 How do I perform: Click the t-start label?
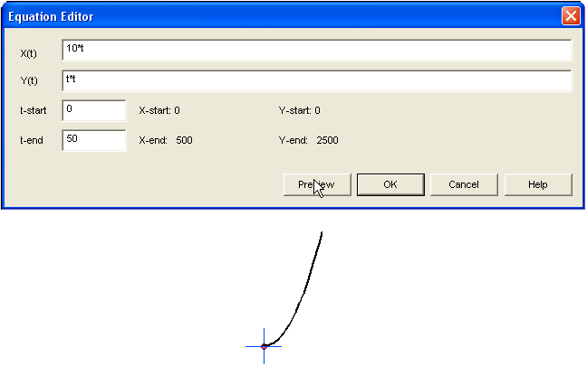click(34, 111)
